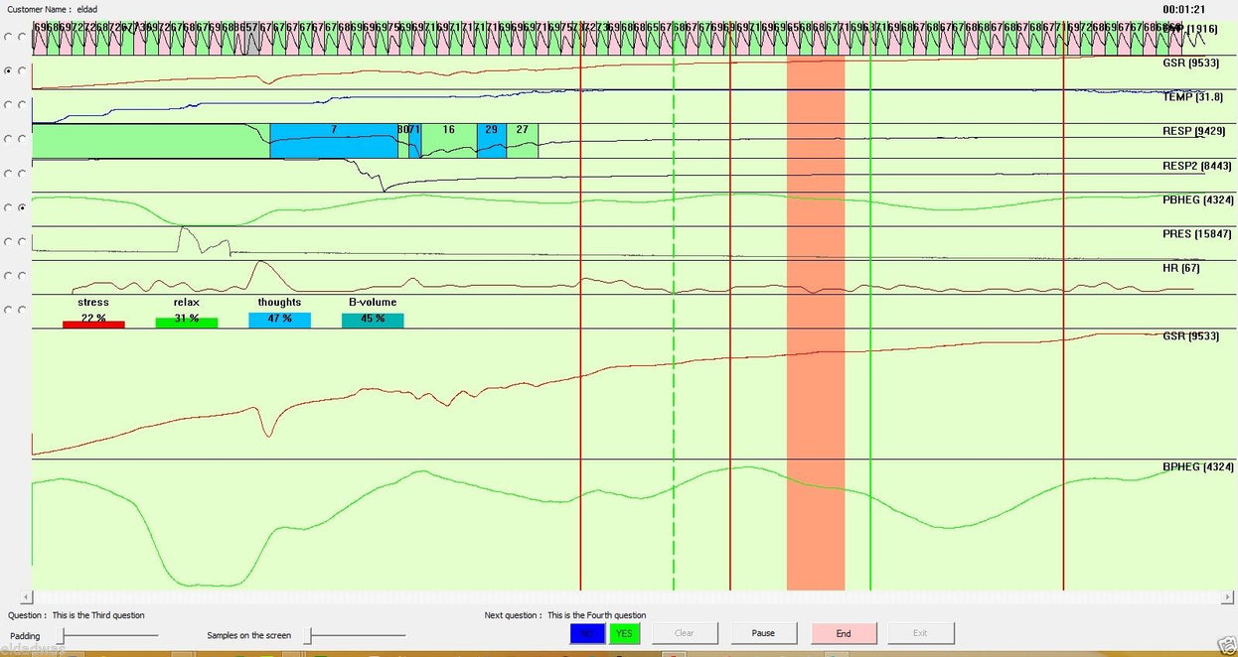
Task: Select the first radio button of the PRES row
Action: 9,241
